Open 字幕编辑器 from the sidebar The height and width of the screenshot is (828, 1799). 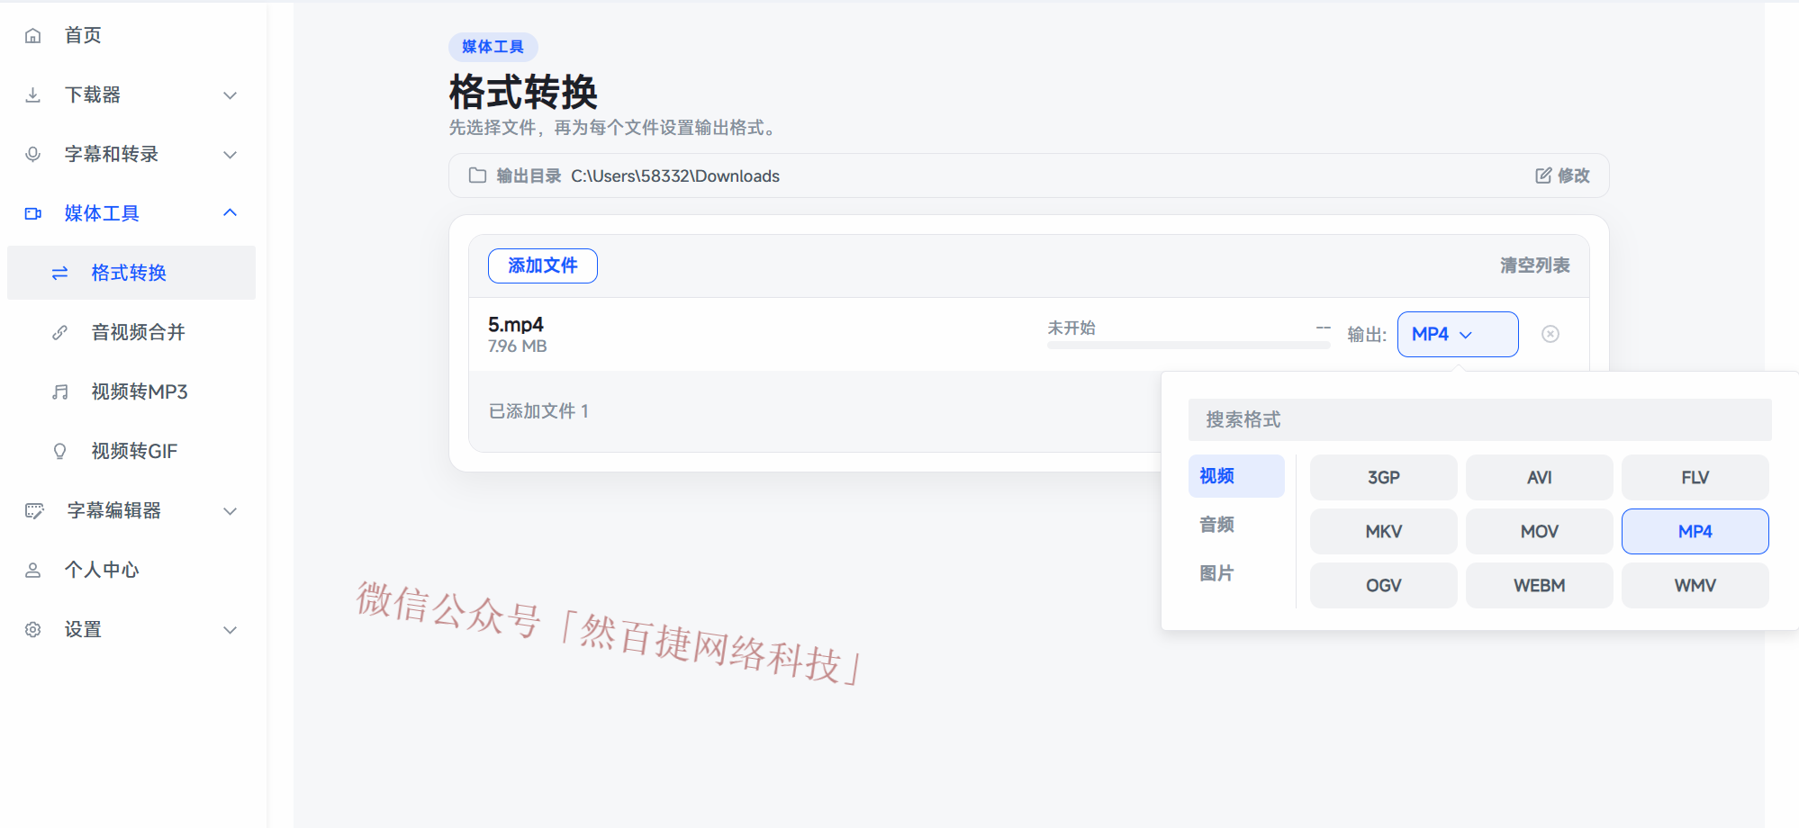[x=114, y=510]
